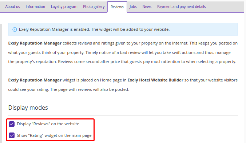Open the About us tab

12,7
